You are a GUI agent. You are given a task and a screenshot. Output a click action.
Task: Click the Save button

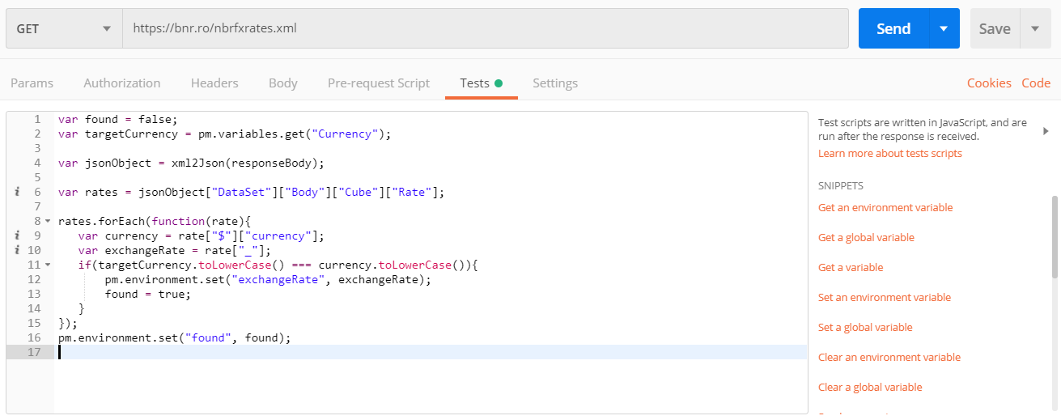(x=995, y=29)
